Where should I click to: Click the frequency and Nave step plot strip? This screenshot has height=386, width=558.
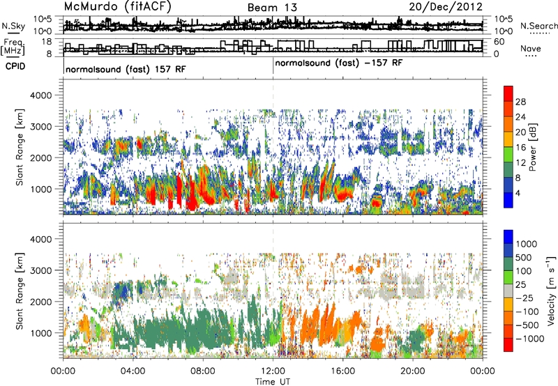(x=273, y=47)
